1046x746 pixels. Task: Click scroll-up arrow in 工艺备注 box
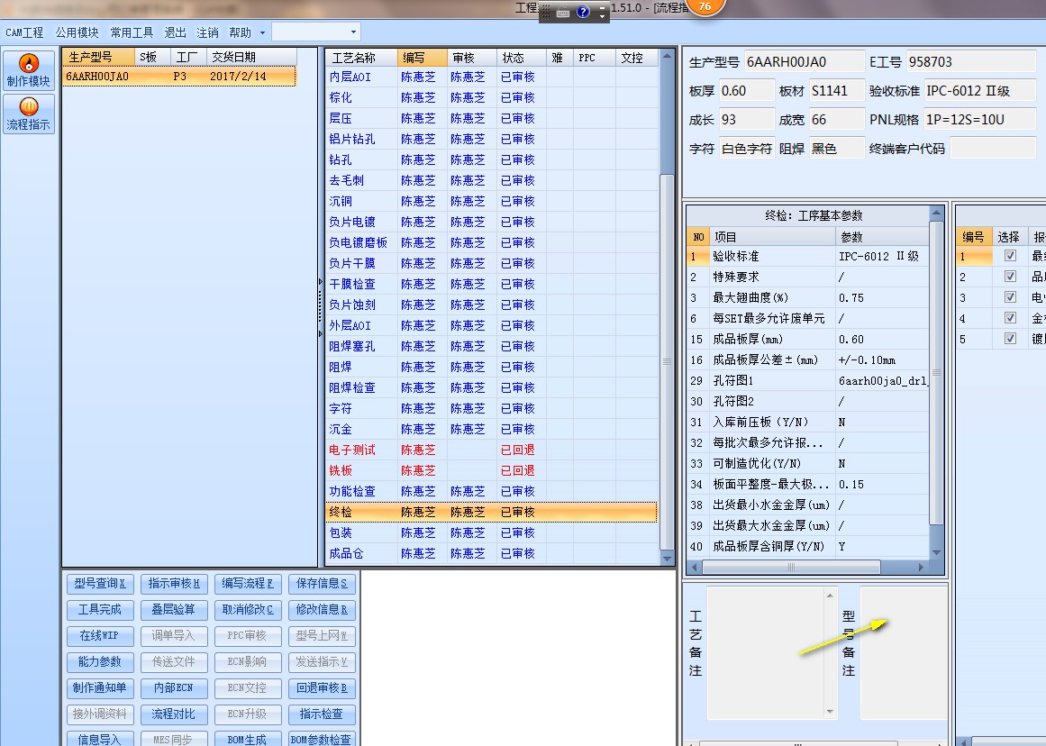click(x=830, y=596)
